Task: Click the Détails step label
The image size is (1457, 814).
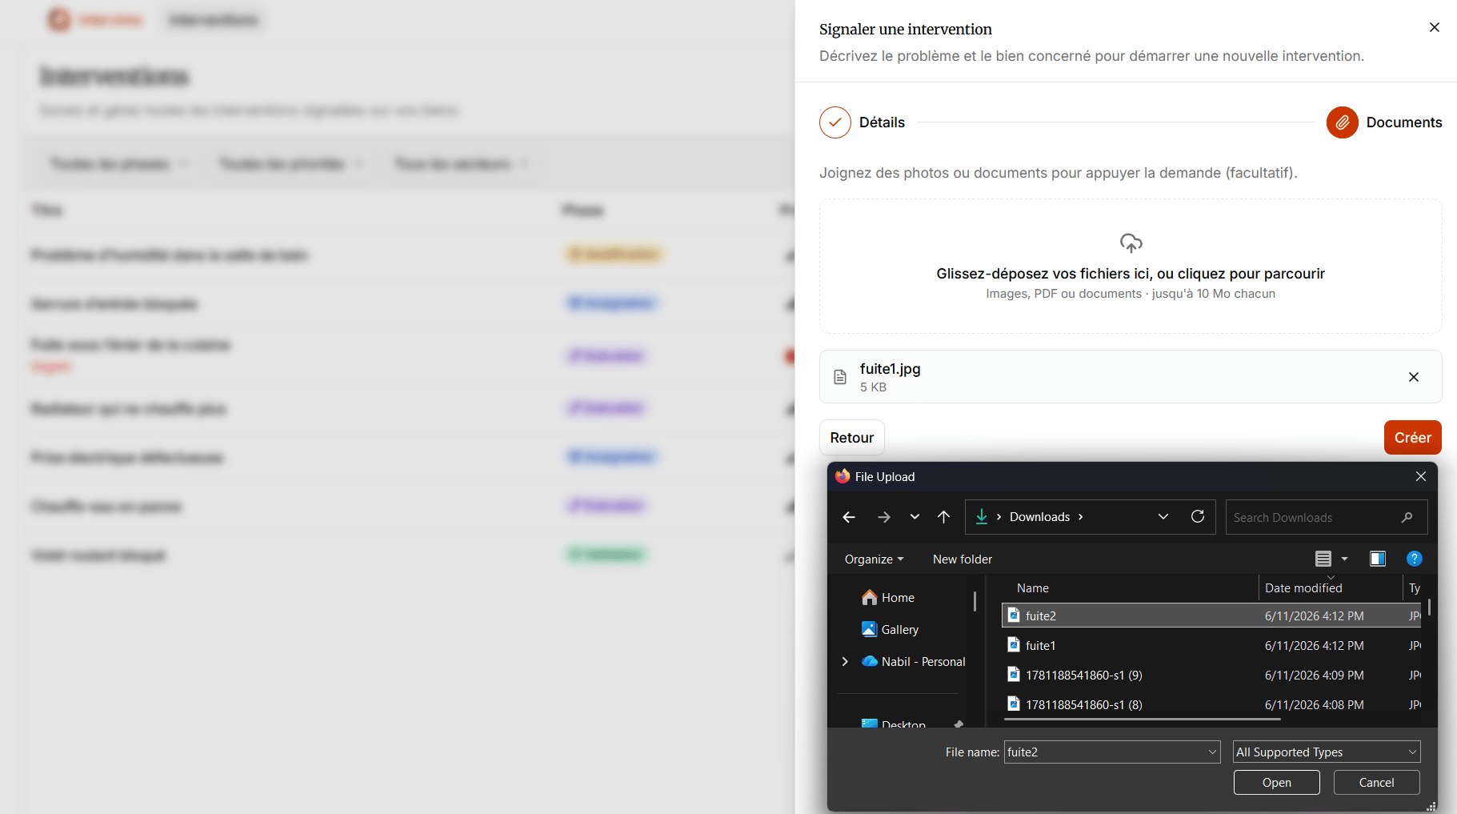Action: pos(882,122)
